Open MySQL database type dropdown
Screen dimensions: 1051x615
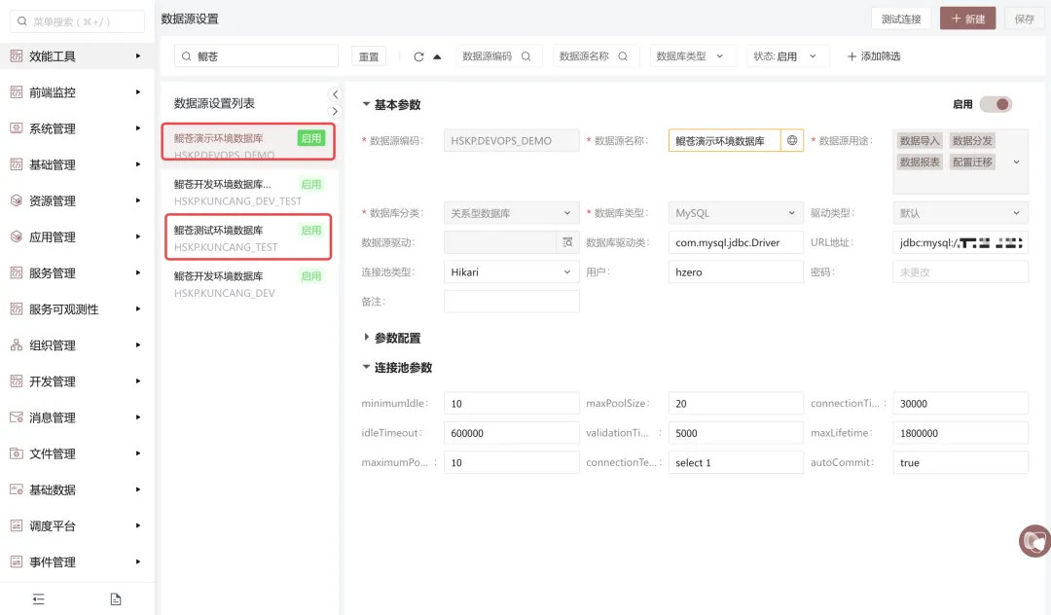736,213
